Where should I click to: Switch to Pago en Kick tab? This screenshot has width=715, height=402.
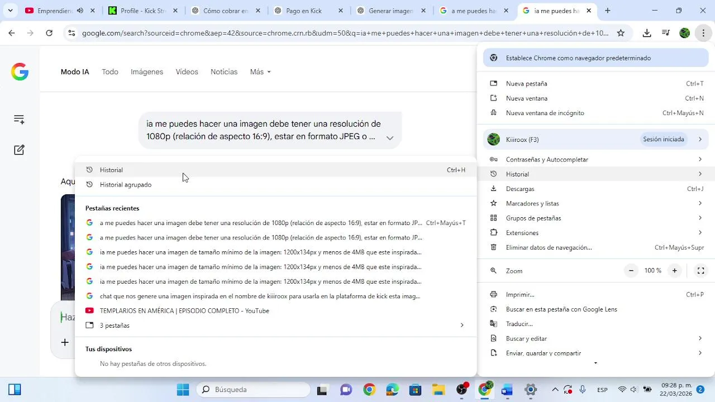(308, 11)
